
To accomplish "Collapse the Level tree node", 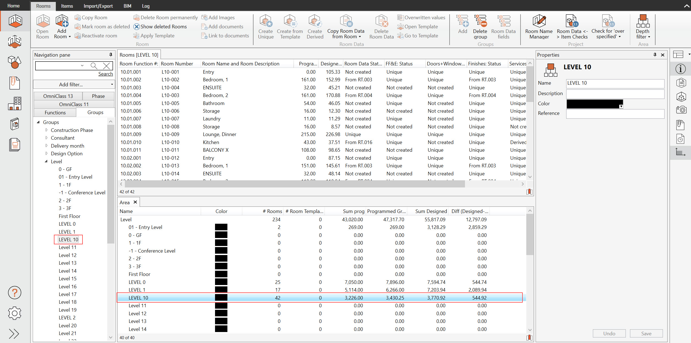I will (46, 161).
